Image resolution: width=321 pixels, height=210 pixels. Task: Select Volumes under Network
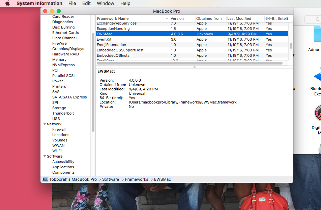[60, 140]
